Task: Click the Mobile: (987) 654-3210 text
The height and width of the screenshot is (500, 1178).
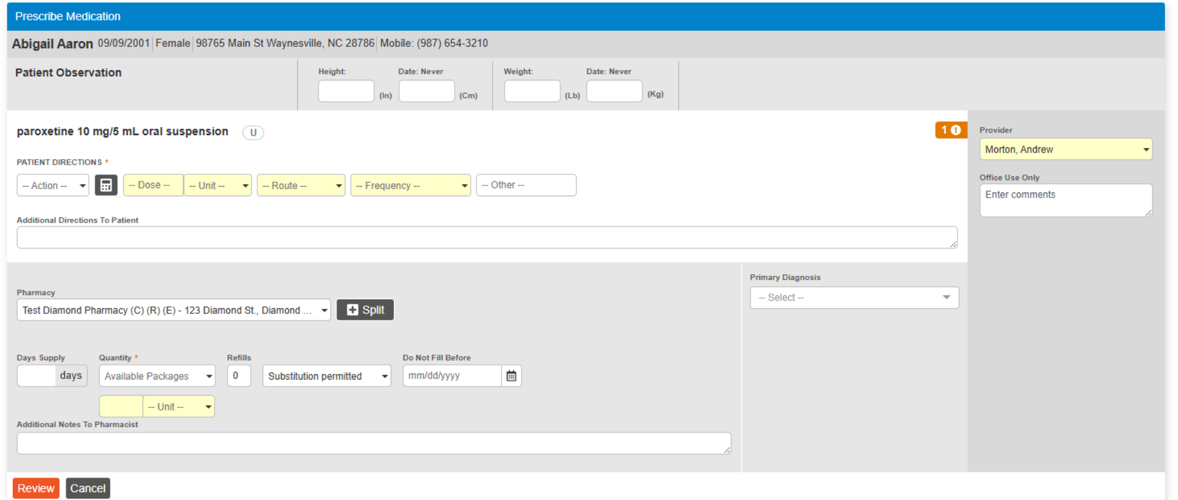Action: [434, 43]
